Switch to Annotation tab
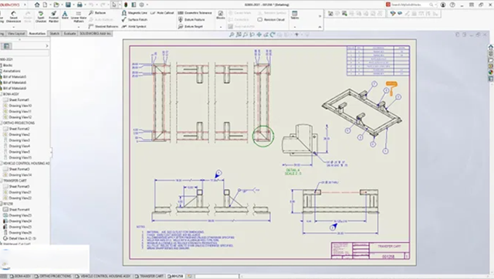494x279 pixels. [x=37, y=33]
